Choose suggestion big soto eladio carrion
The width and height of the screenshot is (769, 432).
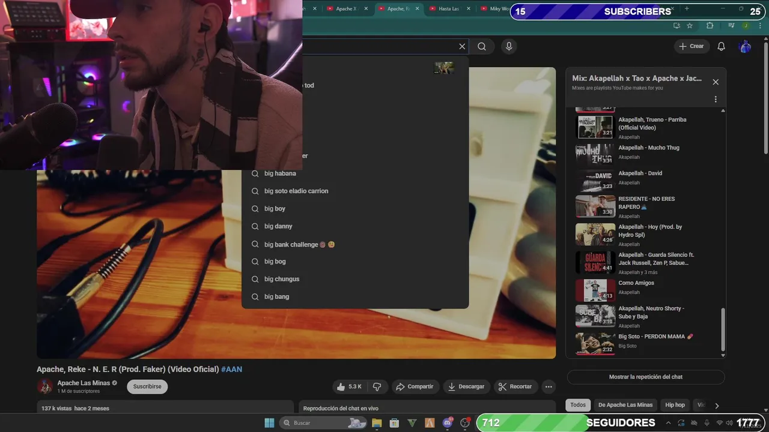tap(355, 191)
